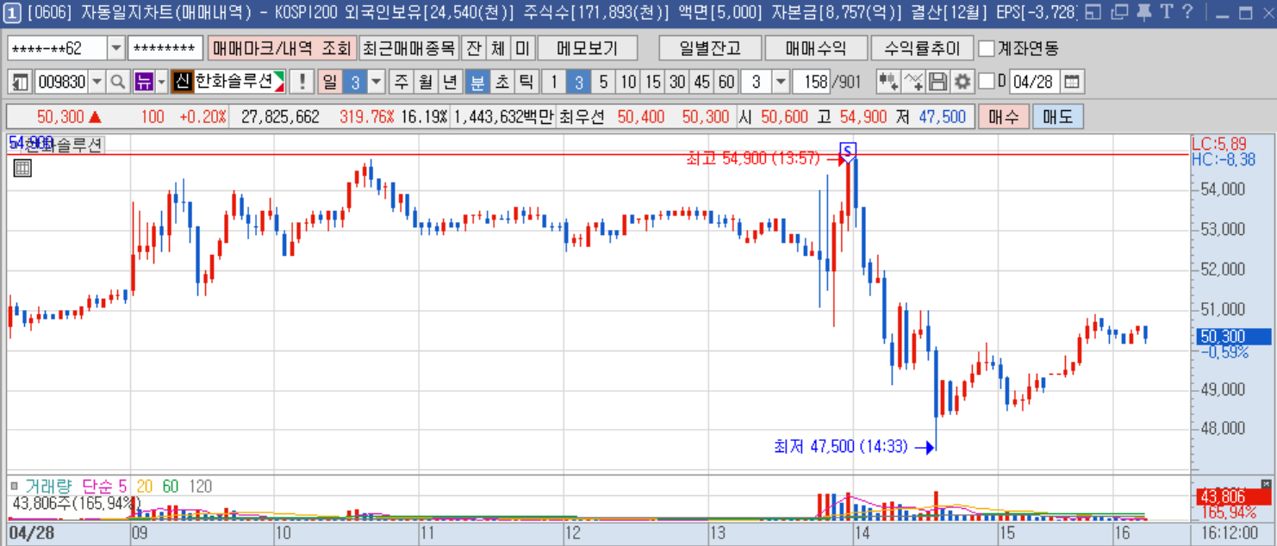Screen dimensions: 1277x546
Task: Click the red 매수 buy button
Action: pos(1004,116)
